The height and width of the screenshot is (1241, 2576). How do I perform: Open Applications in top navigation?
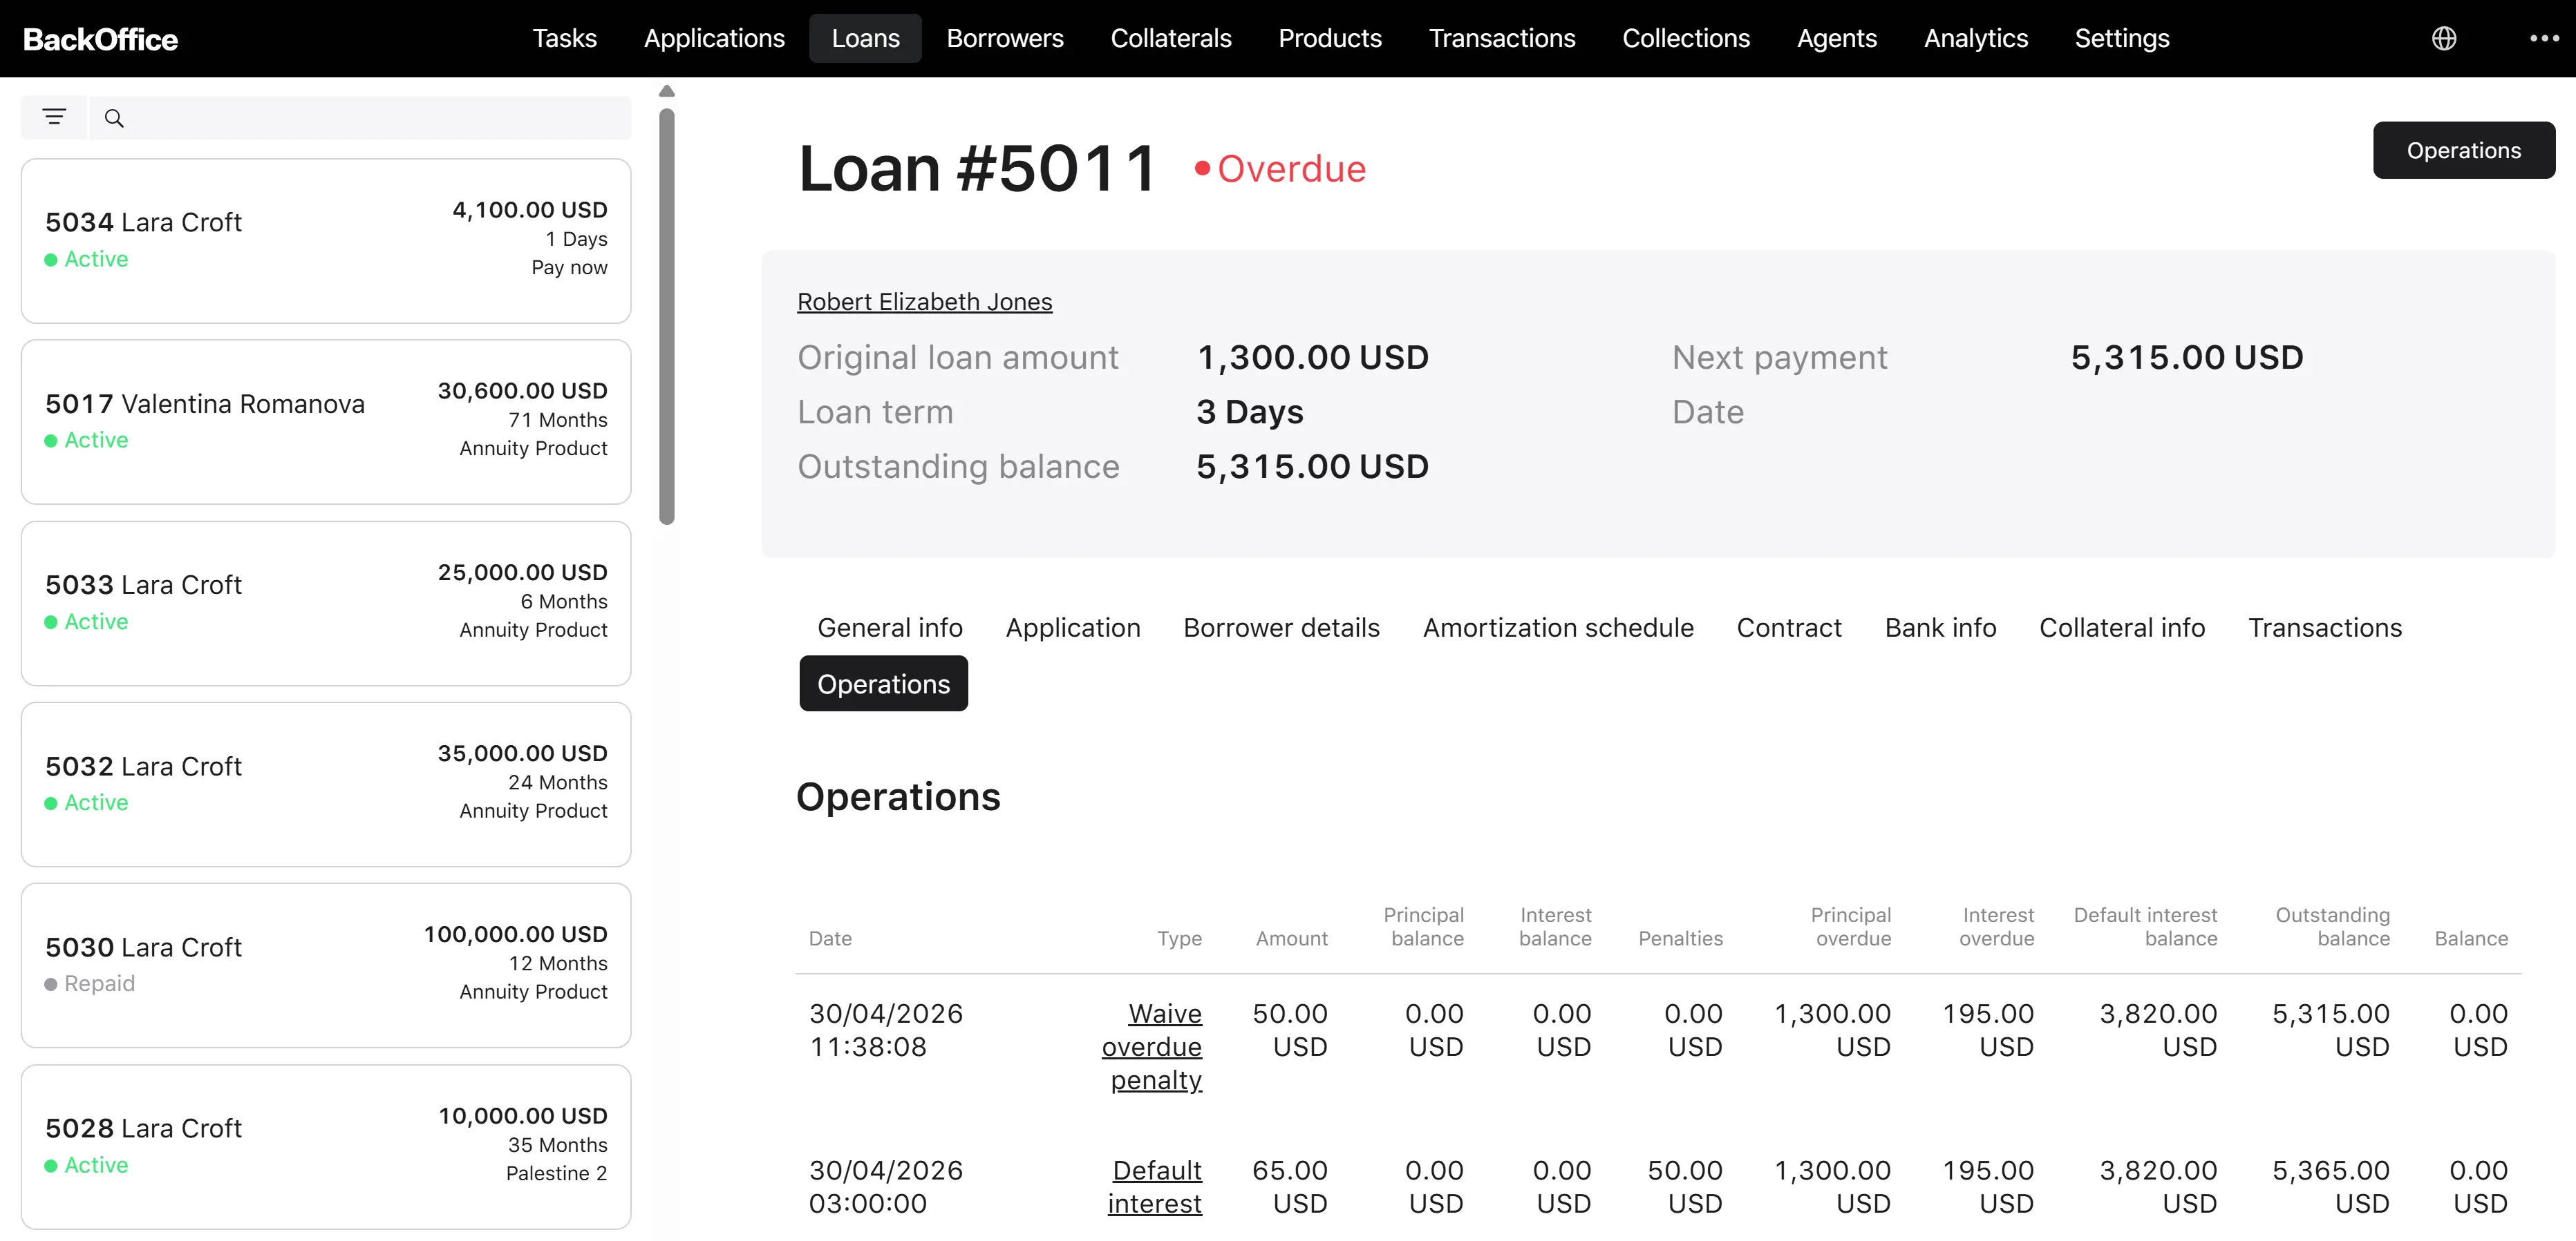(x=714, y=38)
